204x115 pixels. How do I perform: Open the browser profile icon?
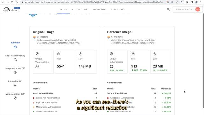click(196, 2)
